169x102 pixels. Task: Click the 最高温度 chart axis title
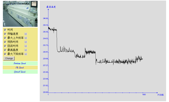(x=51, y=7)
